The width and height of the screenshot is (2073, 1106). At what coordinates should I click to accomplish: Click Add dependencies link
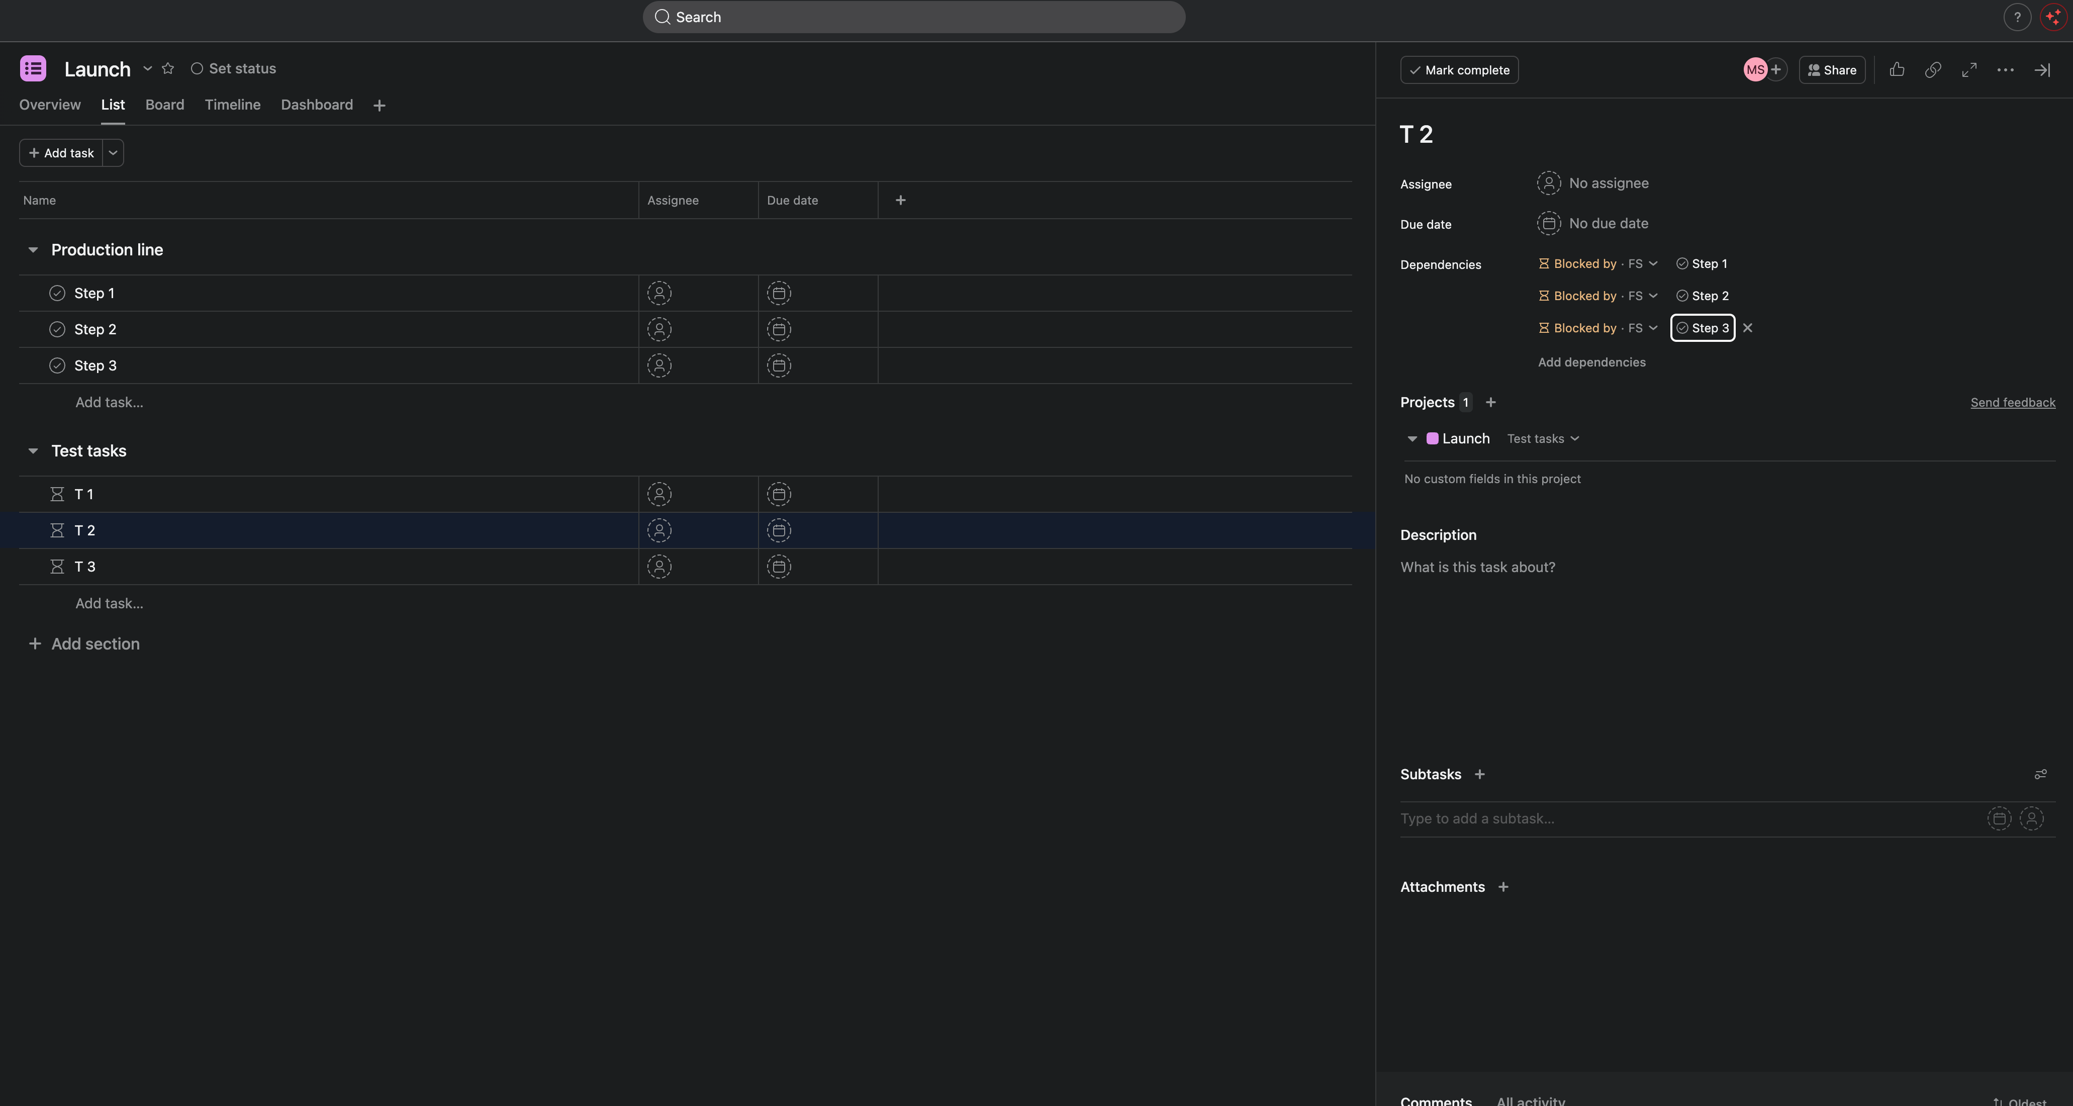[x=1592, y=362]
